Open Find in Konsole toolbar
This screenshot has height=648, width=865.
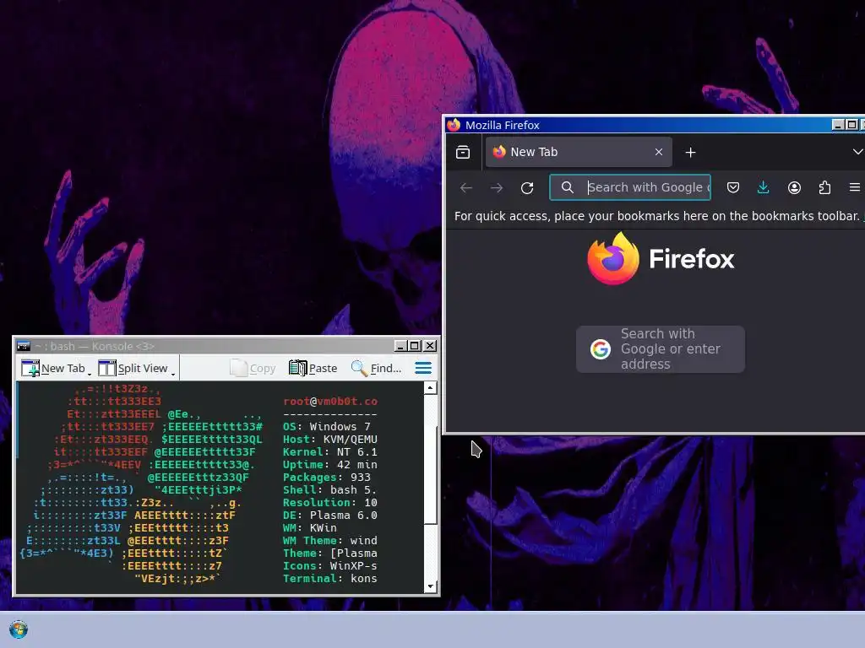point(376,368)
